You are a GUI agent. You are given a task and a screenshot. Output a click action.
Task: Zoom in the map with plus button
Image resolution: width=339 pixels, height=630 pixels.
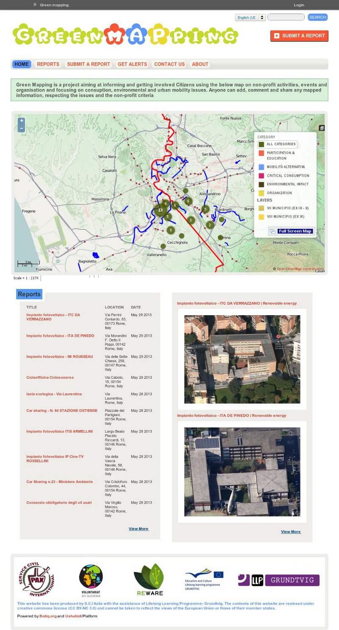pos(22,121)
